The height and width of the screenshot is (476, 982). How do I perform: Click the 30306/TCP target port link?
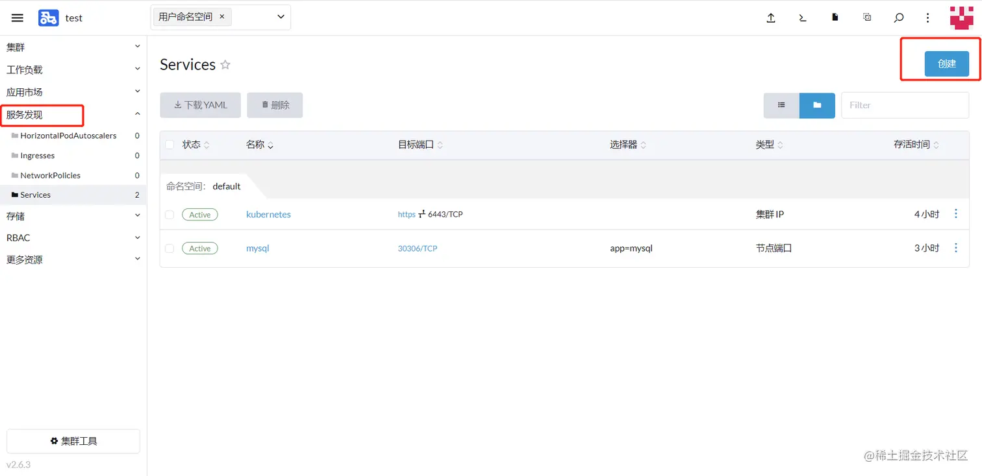pyautogui.click(x=418, y=248)
